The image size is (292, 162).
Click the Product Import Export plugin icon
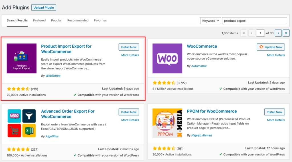pyautogui.click(x=22, y=58)
